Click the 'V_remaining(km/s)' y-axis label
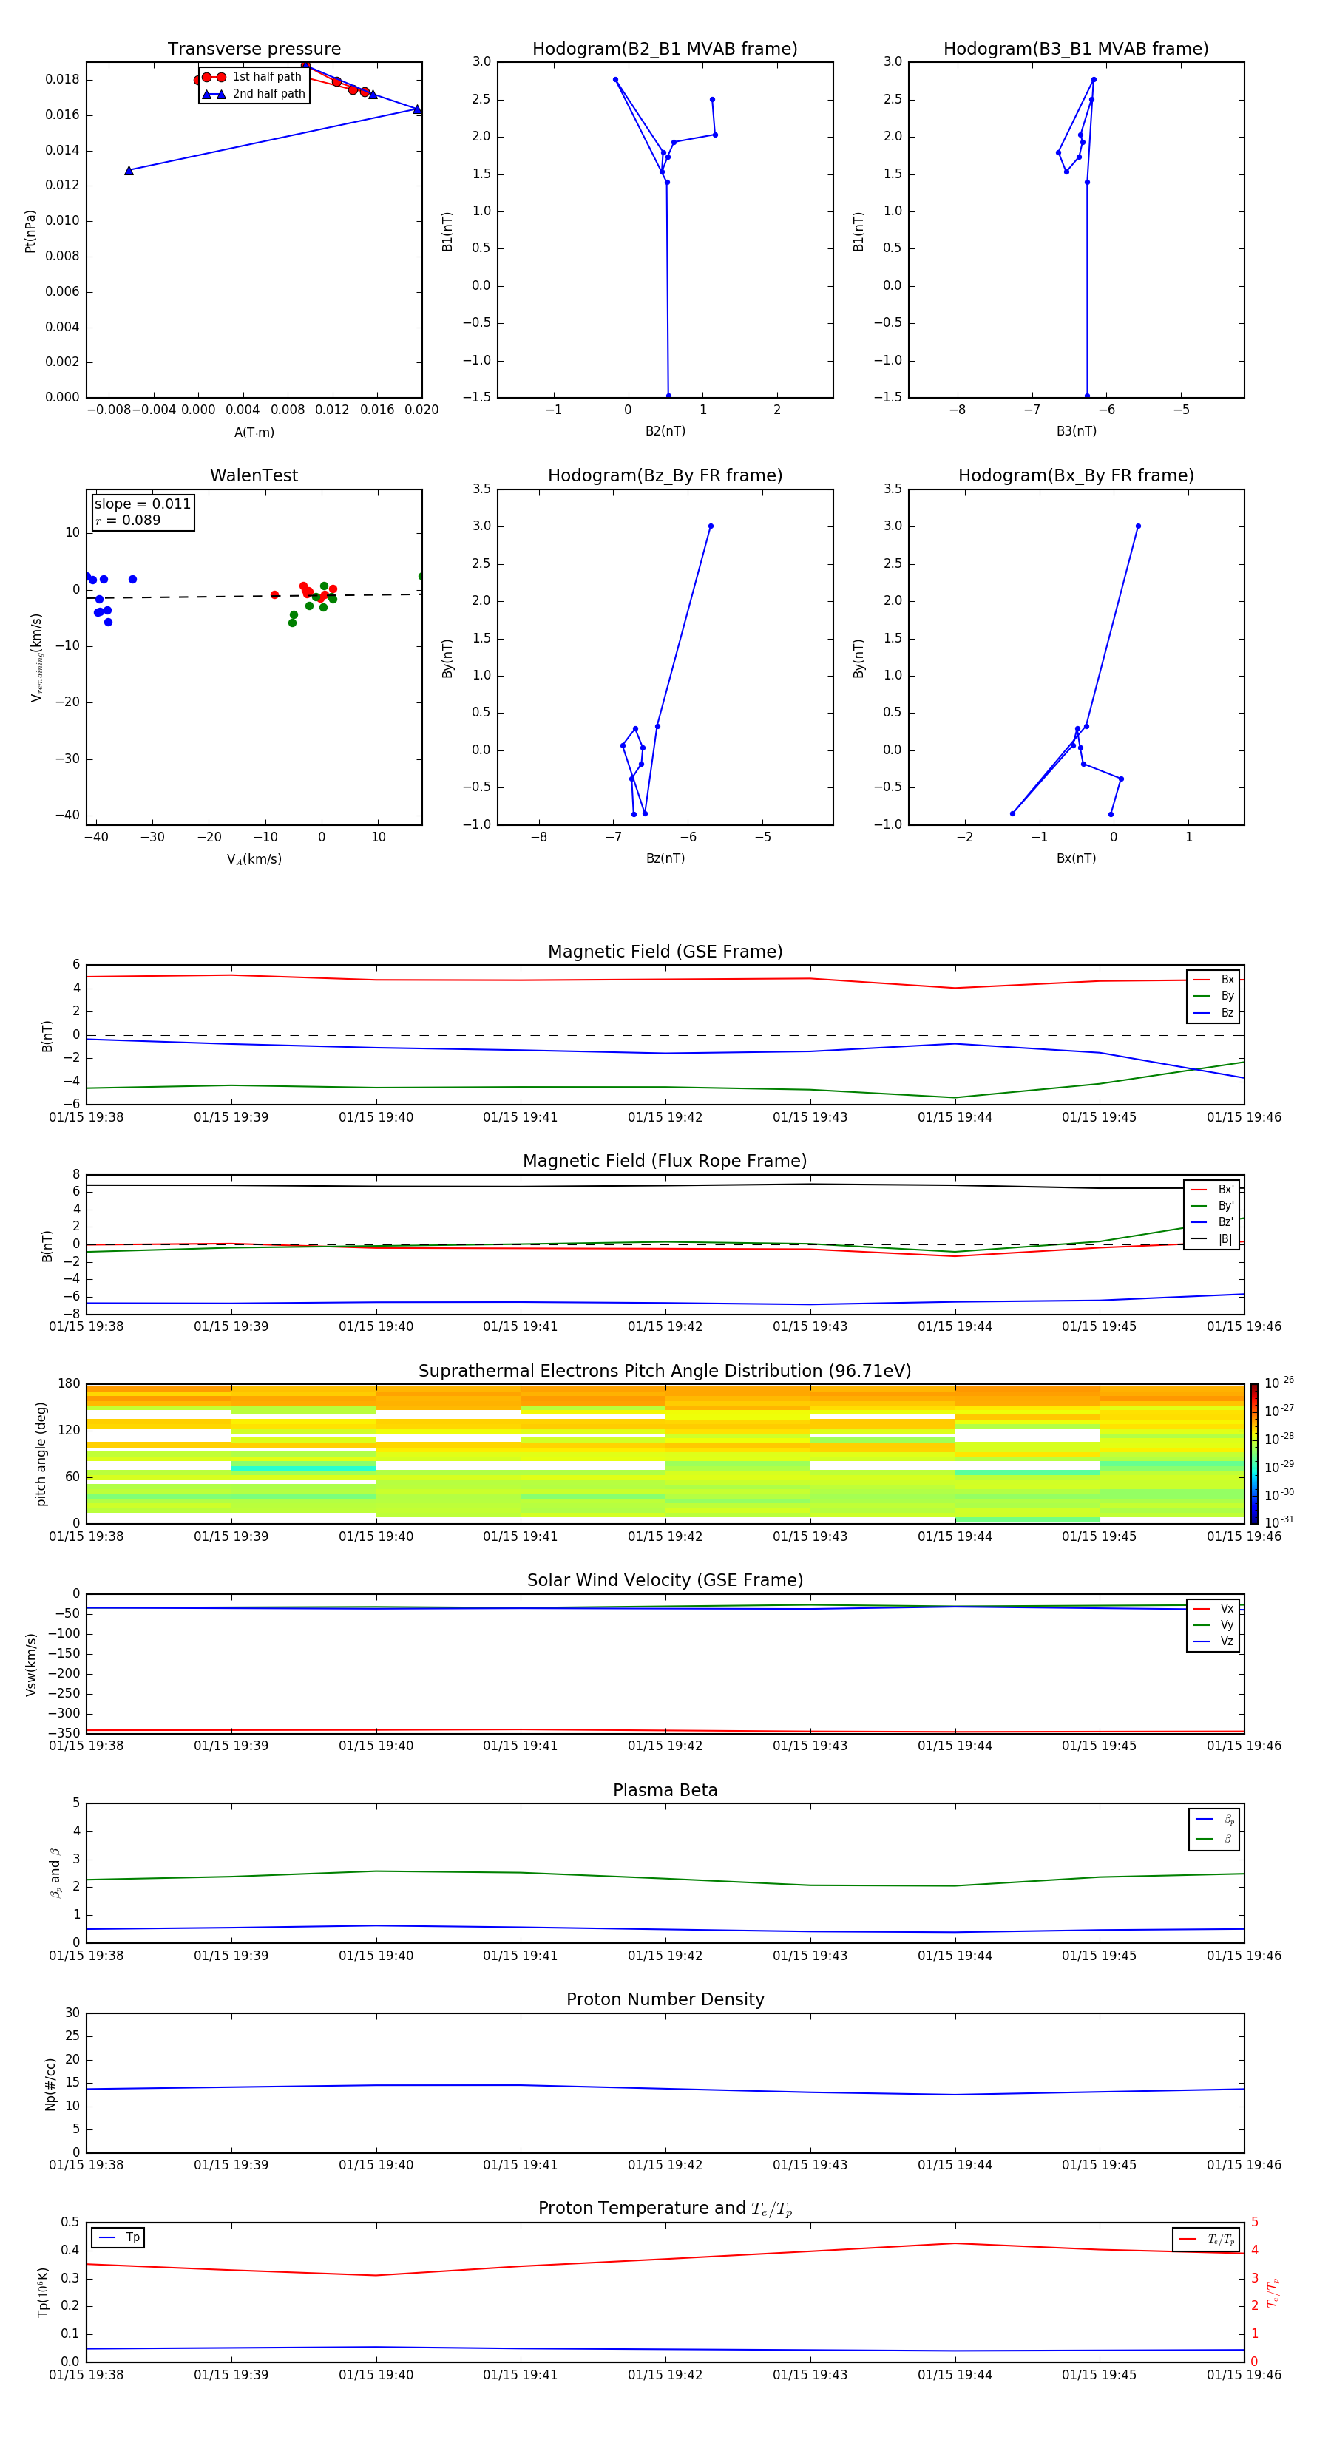 [36, 657]
